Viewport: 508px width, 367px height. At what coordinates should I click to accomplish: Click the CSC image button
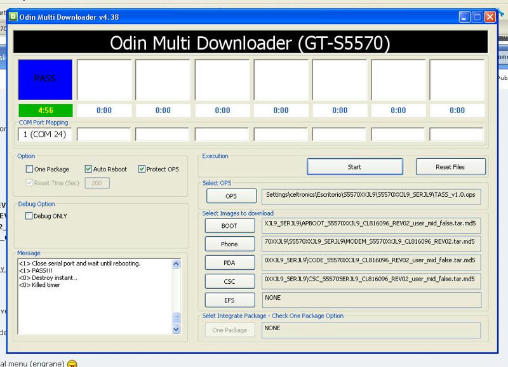pyautogui.click(x=230, y=281)
